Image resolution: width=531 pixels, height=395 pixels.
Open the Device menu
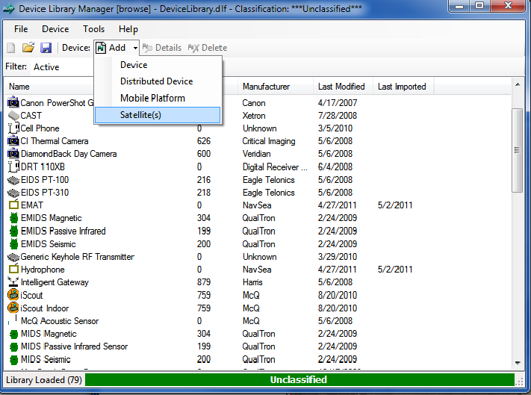coord(55,29)
